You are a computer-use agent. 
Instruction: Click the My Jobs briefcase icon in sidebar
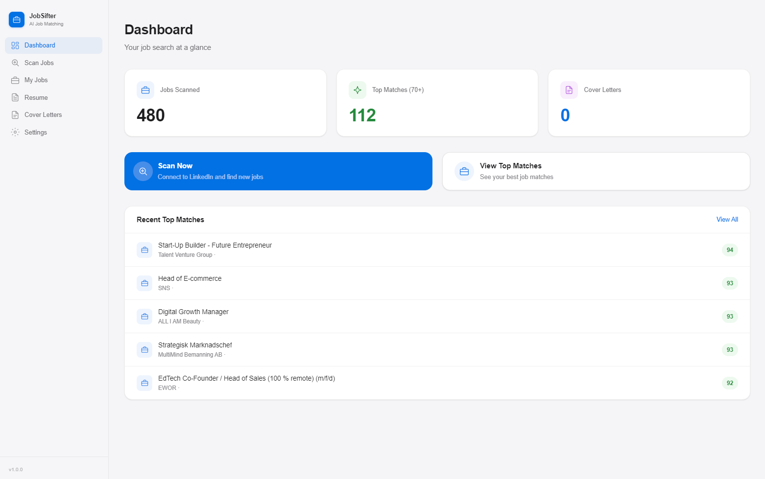pyautogui.click(x=15, y=80)
